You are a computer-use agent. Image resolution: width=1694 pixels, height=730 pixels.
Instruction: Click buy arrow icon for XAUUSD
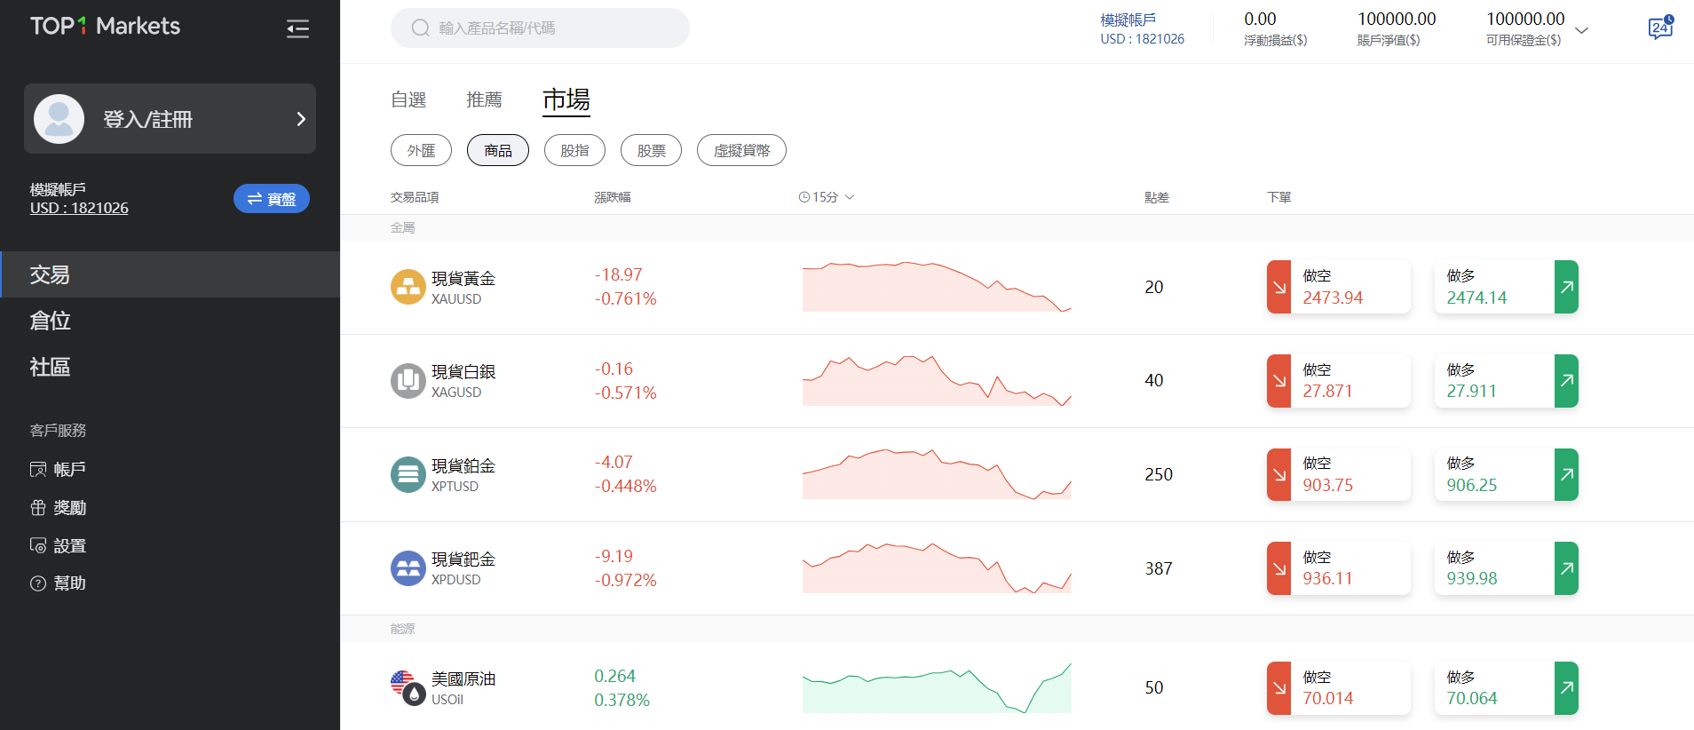(x=1566, y=287)
